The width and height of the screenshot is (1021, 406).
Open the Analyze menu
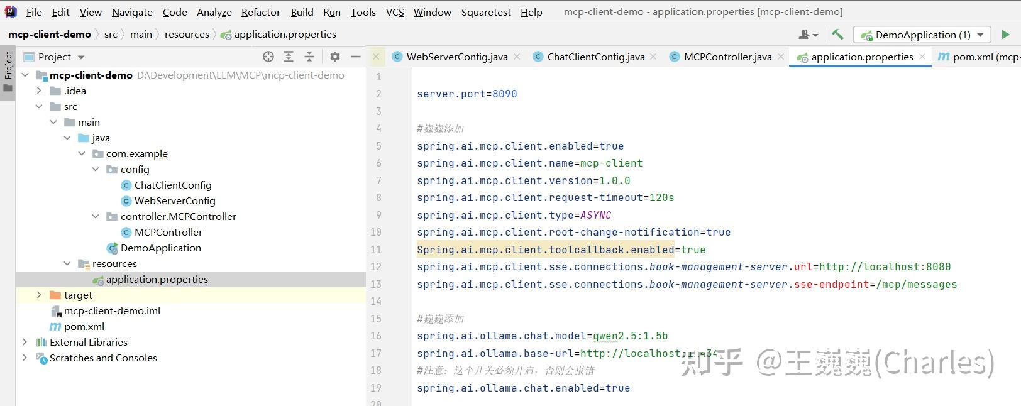point(214,12)
